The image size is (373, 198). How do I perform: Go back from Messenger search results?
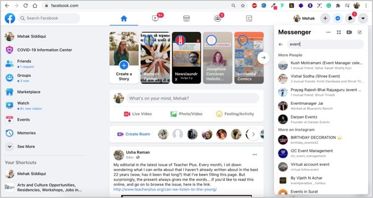pyautogui.click(x=281, y=44)
